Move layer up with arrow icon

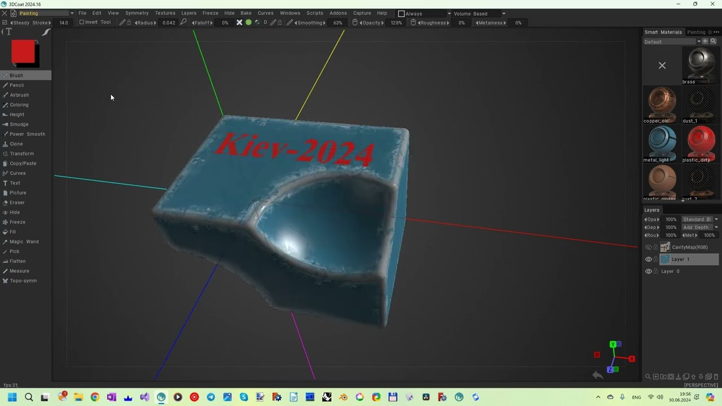click(x=693, y=377)
